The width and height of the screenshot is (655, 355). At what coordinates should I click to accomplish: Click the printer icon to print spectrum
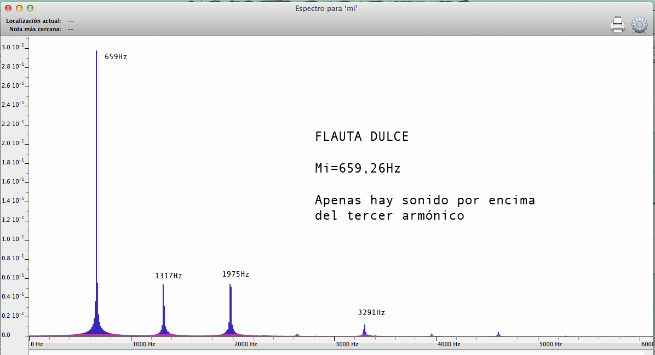(618, 25)
